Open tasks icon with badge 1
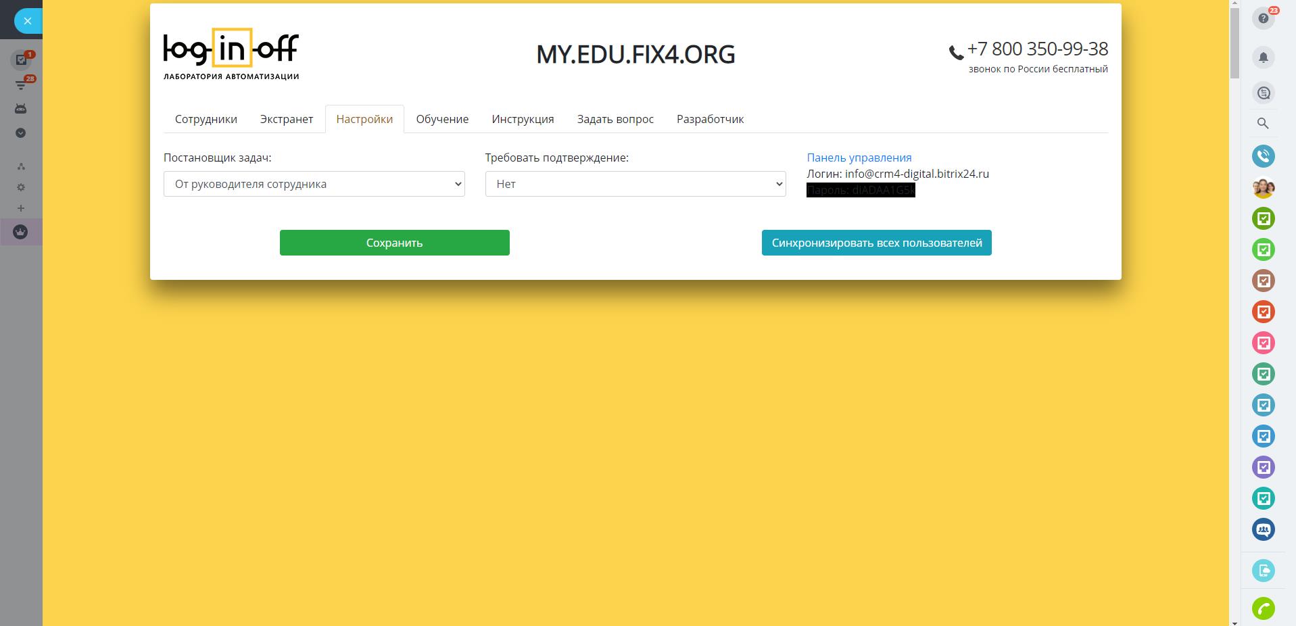Image resolution: width=1296 pixels, height=626 pixels. (21, 59)
